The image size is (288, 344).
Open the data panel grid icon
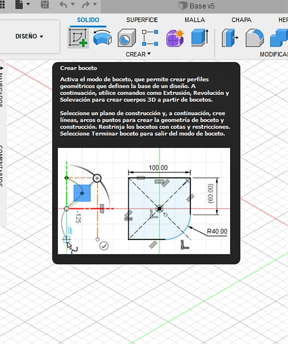pyautogui.click(x=2, y=5)
